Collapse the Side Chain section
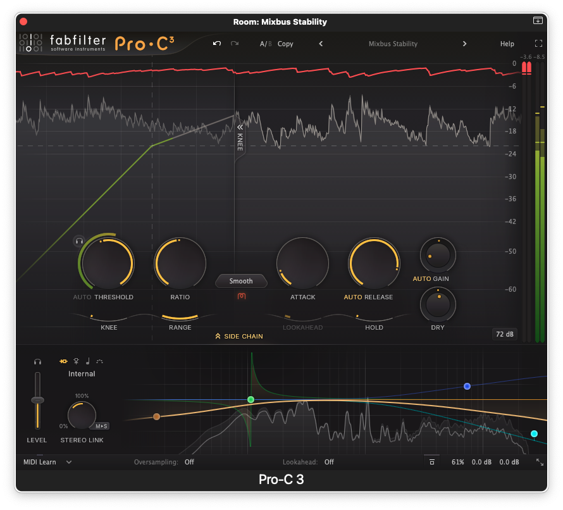Screen dimensions: 563x510 coord(238,336)
